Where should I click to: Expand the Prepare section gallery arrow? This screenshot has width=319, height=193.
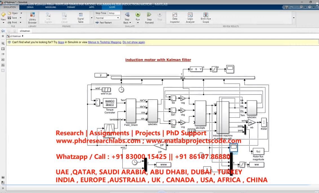[91, 18]
